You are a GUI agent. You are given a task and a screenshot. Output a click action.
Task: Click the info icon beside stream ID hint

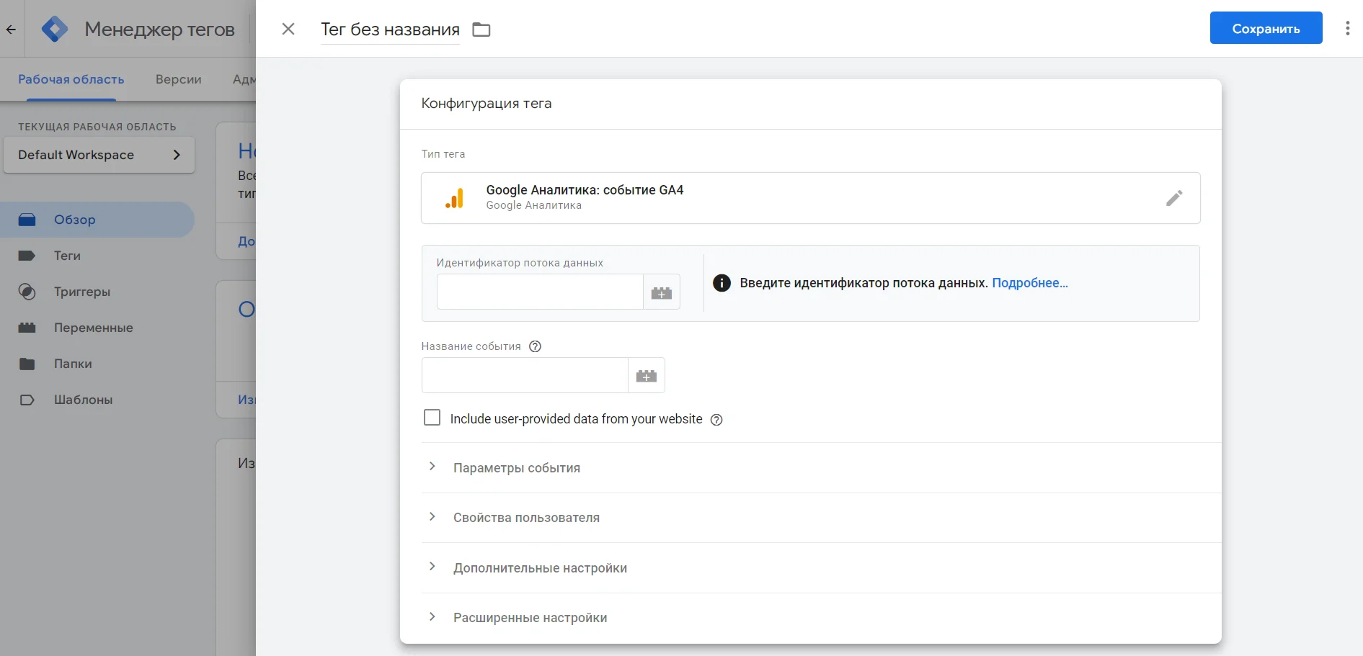722,283
